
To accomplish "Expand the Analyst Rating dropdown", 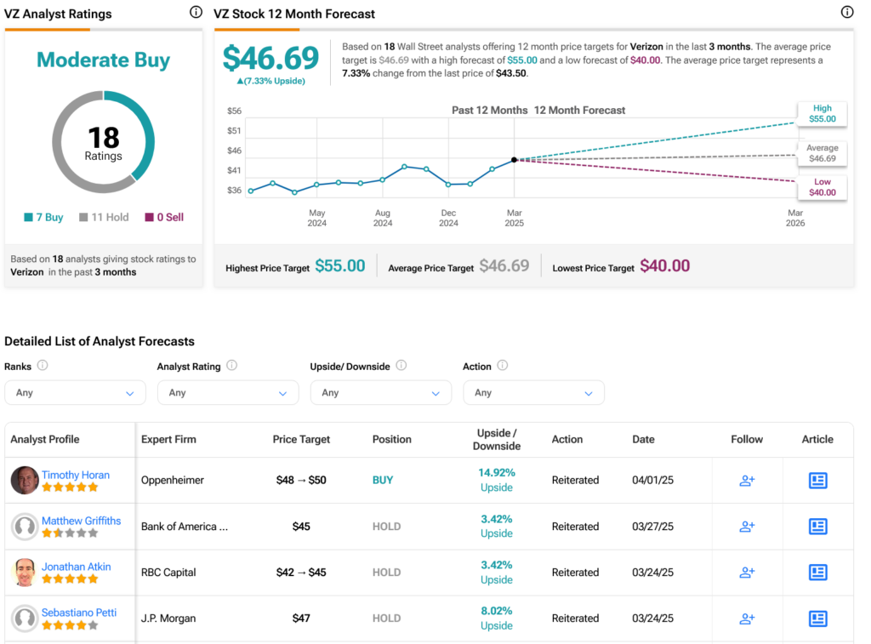I will [x=228, y=393].
